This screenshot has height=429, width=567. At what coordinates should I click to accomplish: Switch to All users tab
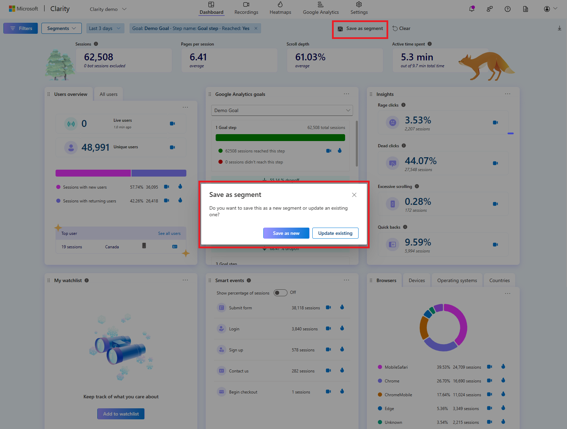108,94
